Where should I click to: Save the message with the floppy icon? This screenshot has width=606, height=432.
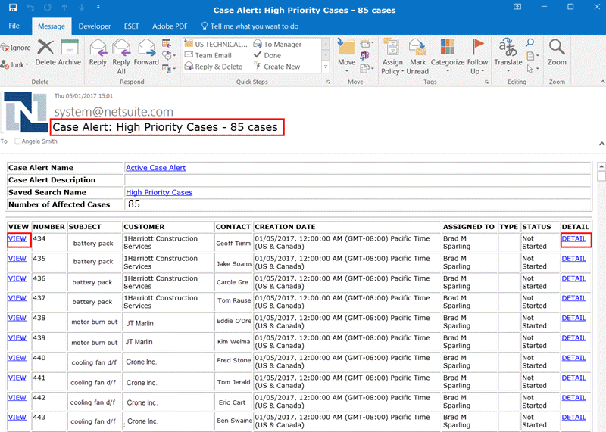click(13, 8)
